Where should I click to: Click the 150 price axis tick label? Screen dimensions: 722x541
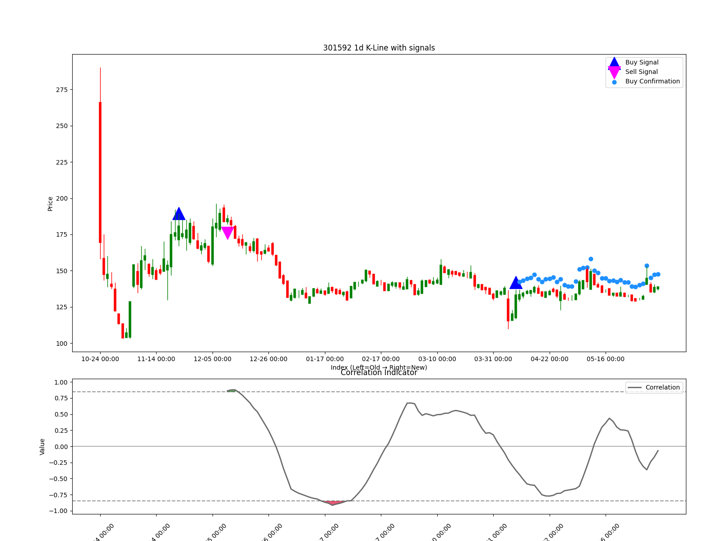click(62, 271)
